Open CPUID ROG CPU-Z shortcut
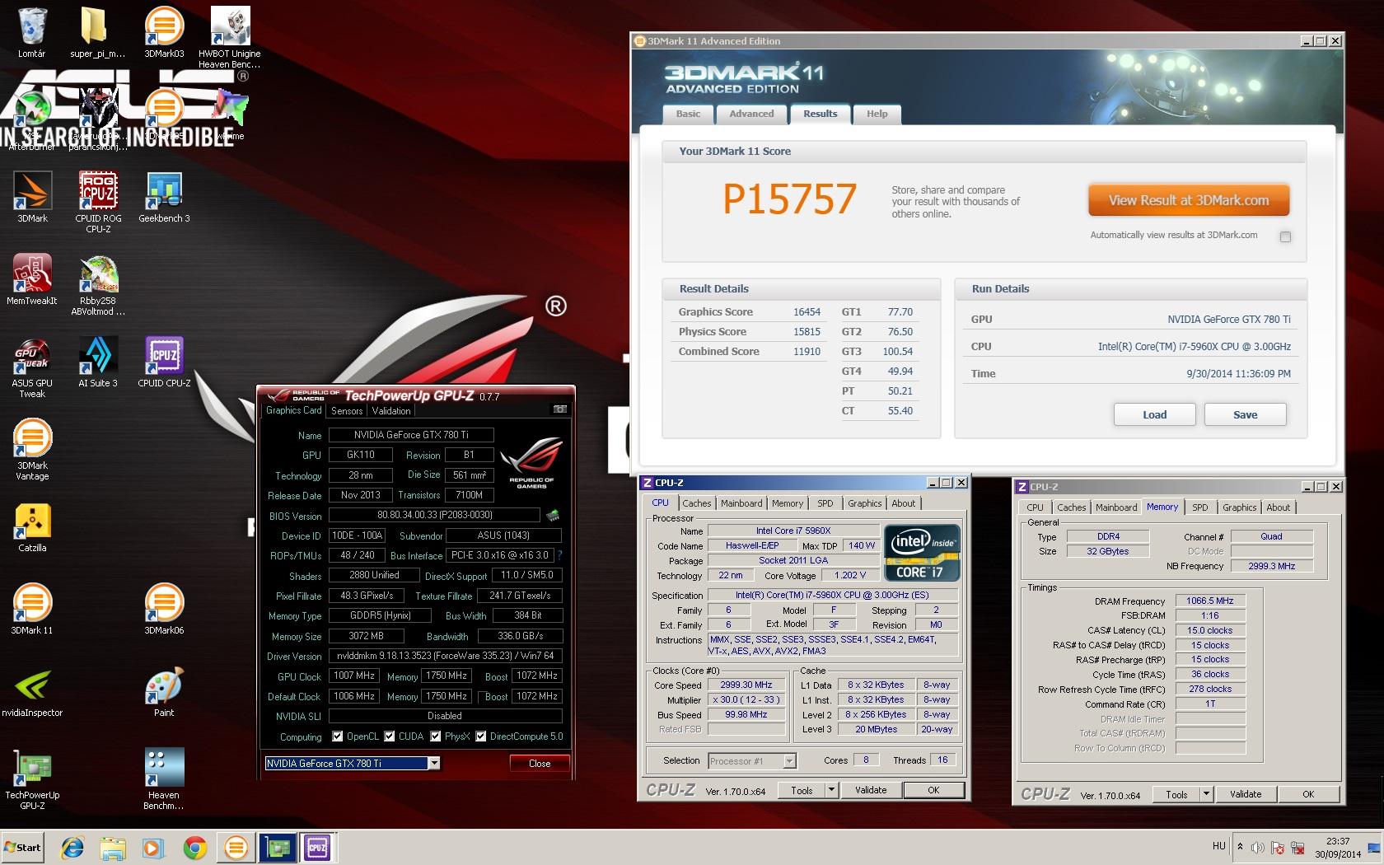The width and height of the screenshot is (1384, 865). pyautogui.click(x=98, y=202)
